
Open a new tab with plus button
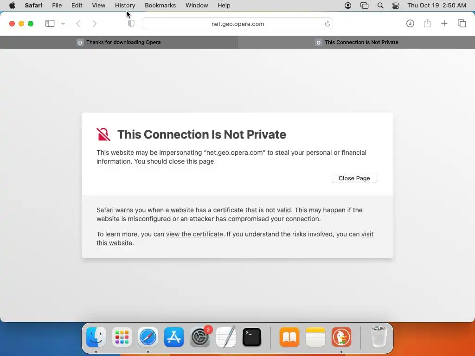point(444,23)
